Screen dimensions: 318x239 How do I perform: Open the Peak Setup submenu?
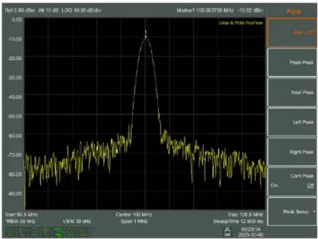tap(292, 211)
